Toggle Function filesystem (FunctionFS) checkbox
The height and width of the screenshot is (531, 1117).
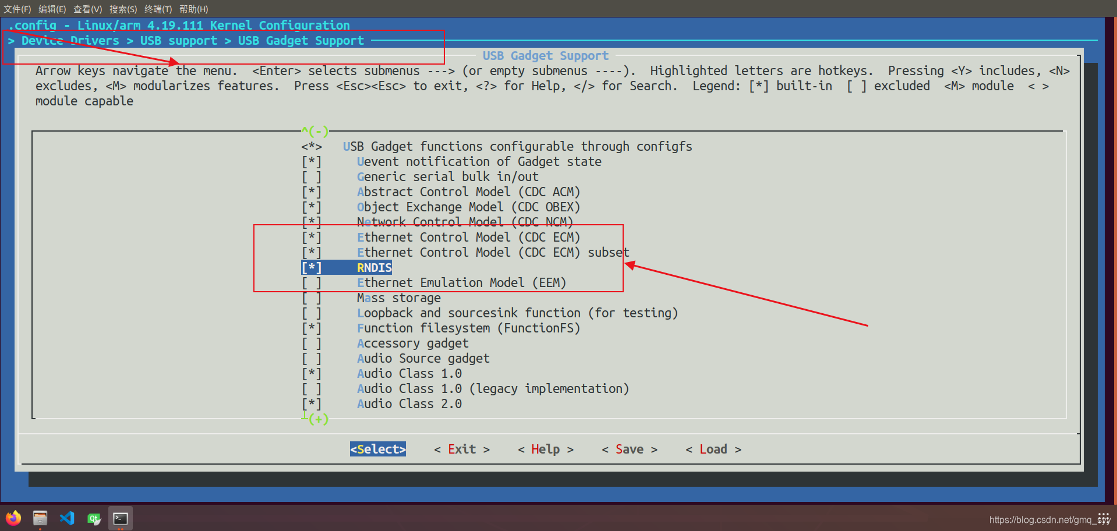(x=312, y=328)
